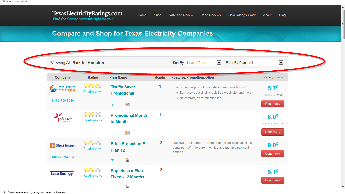Click the StarTex Power logo
Screen dimensions: 345x194
(63, 117)
